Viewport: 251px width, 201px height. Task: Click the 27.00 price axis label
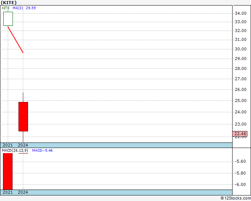click(x=240, y=79)
